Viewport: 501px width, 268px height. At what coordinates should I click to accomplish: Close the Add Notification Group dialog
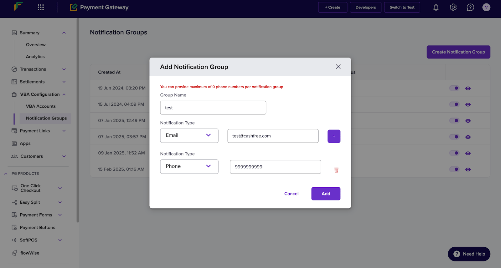tap(338, 67)
